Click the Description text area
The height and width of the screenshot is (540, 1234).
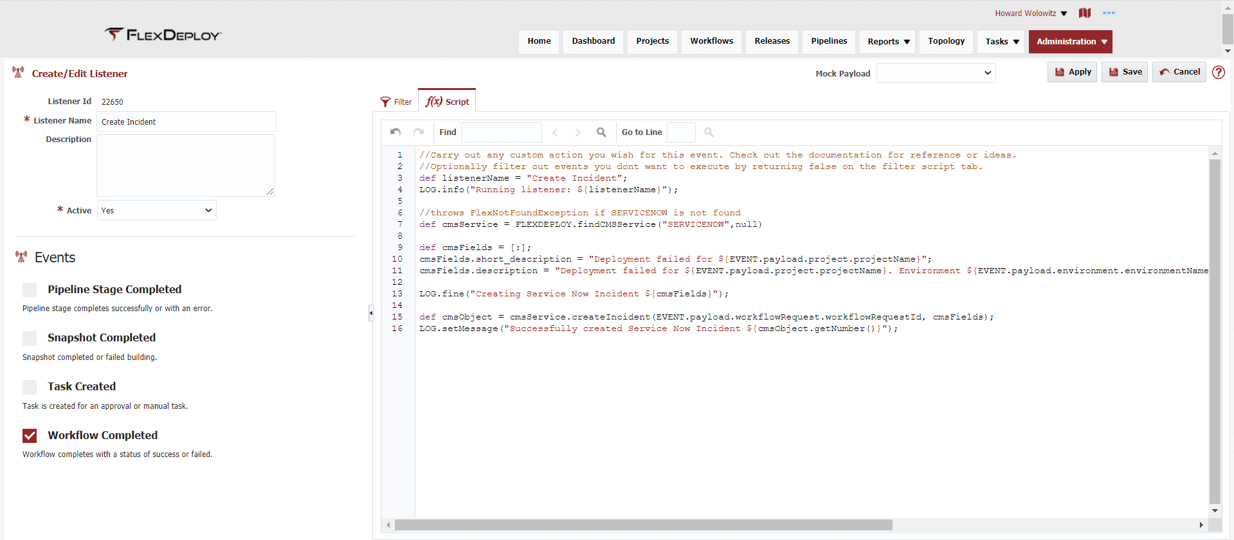(x=186, y=165)
